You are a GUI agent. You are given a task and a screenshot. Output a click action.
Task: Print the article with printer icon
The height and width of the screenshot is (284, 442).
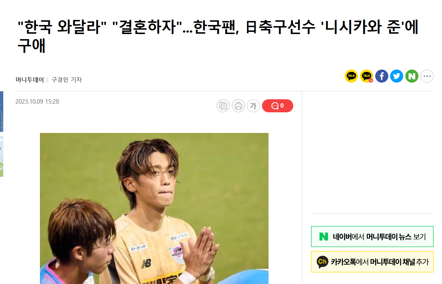238,106
